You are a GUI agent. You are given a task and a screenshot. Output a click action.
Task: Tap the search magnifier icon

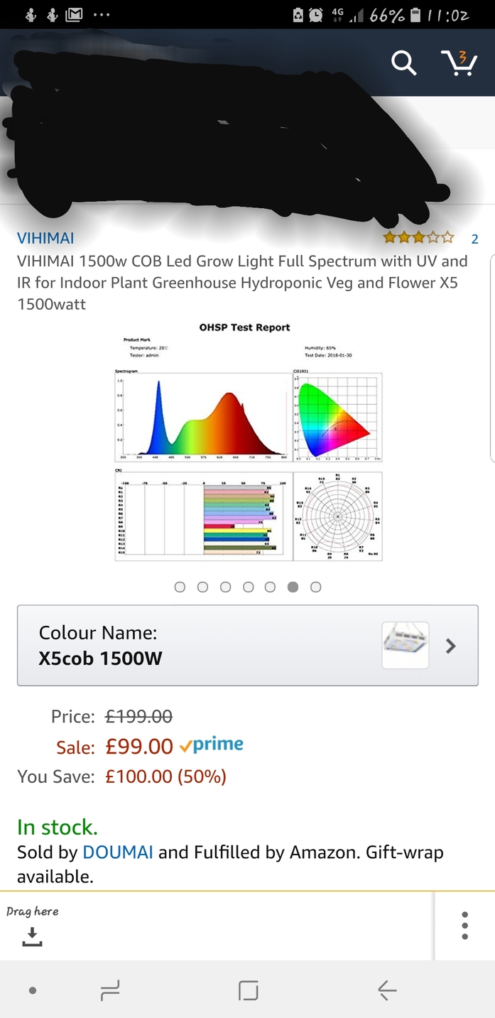coord(403,63)
